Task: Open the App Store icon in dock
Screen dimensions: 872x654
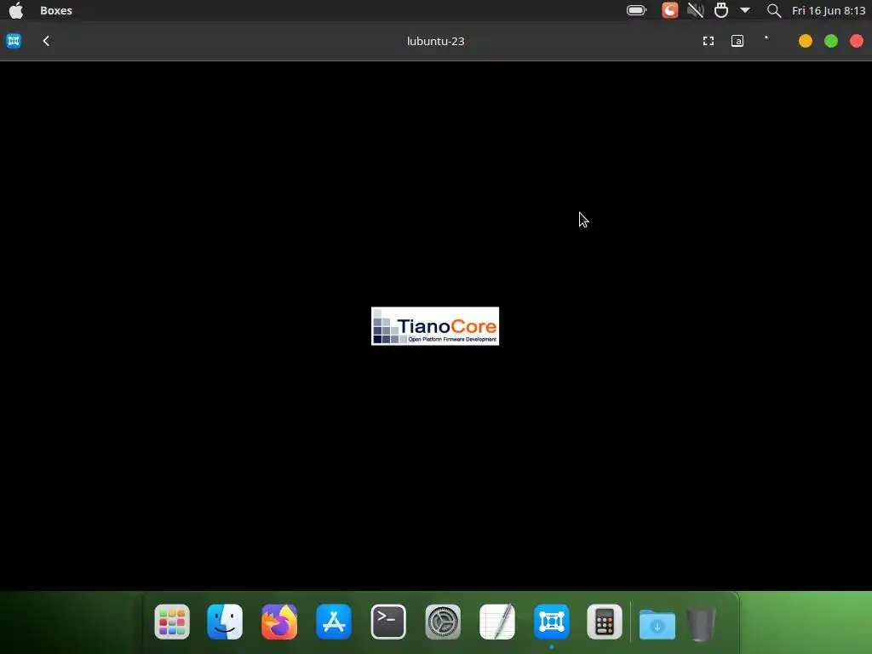Action: [x=334, y=622]
